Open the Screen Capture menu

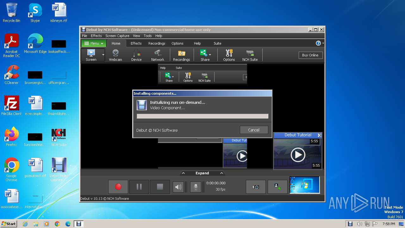[x=117, y=36]
